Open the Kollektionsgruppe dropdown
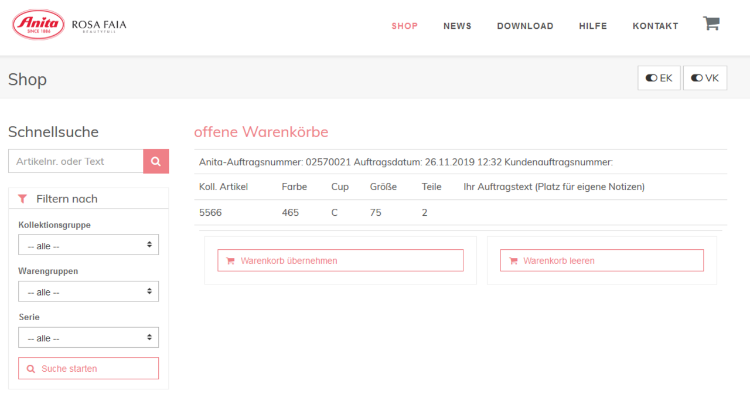The width and height of the screenshot is (750, 397). [x=88, y=245]
